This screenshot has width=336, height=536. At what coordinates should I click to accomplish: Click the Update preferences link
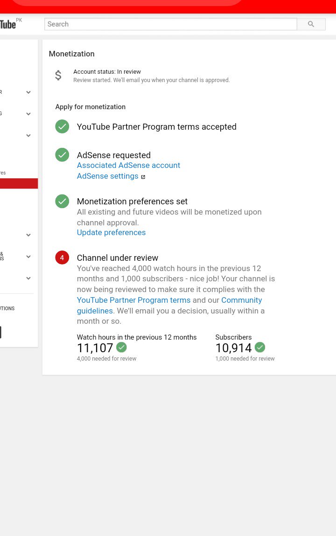pos(111,232)
